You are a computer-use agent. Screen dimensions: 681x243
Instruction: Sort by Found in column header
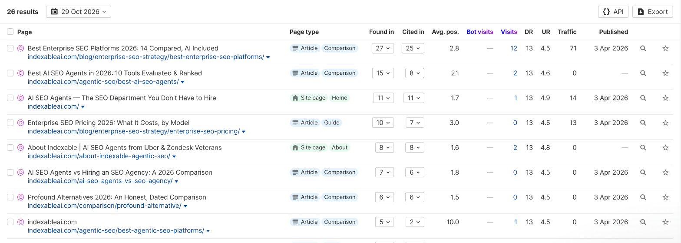(381, 32)
